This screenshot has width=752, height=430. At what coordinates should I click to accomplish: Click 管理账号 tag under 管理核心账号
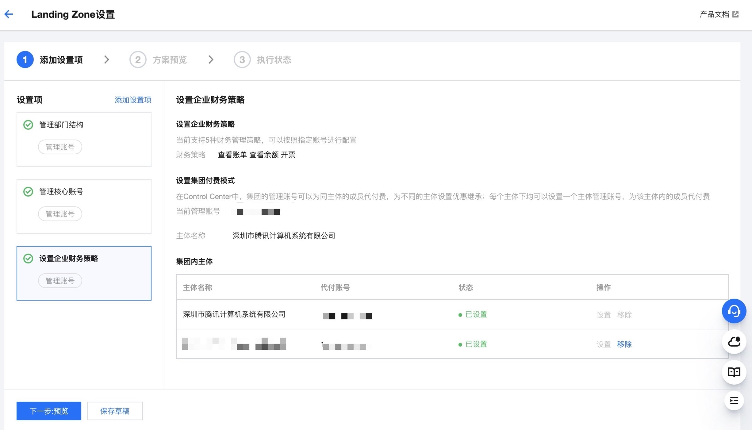[x=60, y=214]
